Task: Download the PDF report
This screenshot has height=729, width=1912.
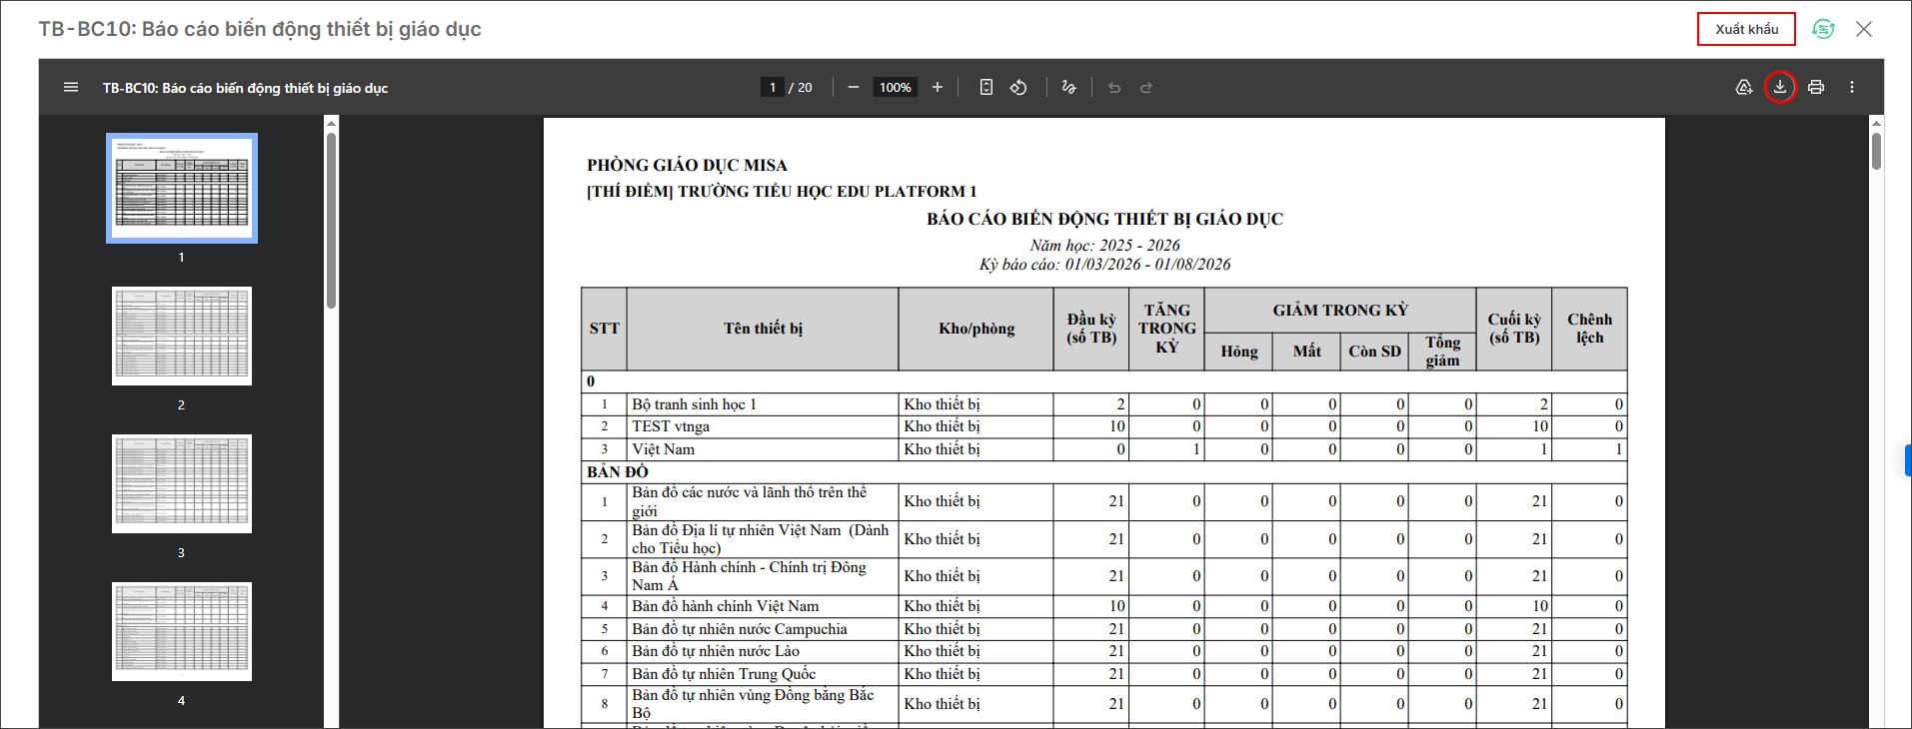Action: click(x=1780, y=87)
